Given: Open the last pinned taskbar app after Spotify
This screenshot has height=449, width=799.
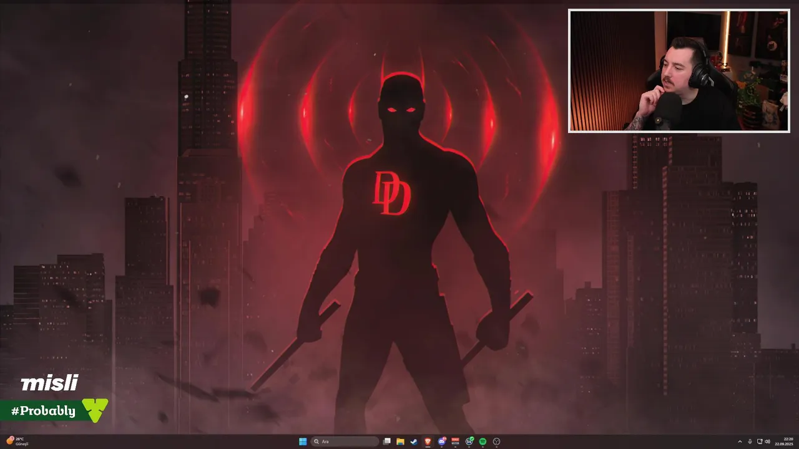Looking at the screenshot, I should [496, 442].
